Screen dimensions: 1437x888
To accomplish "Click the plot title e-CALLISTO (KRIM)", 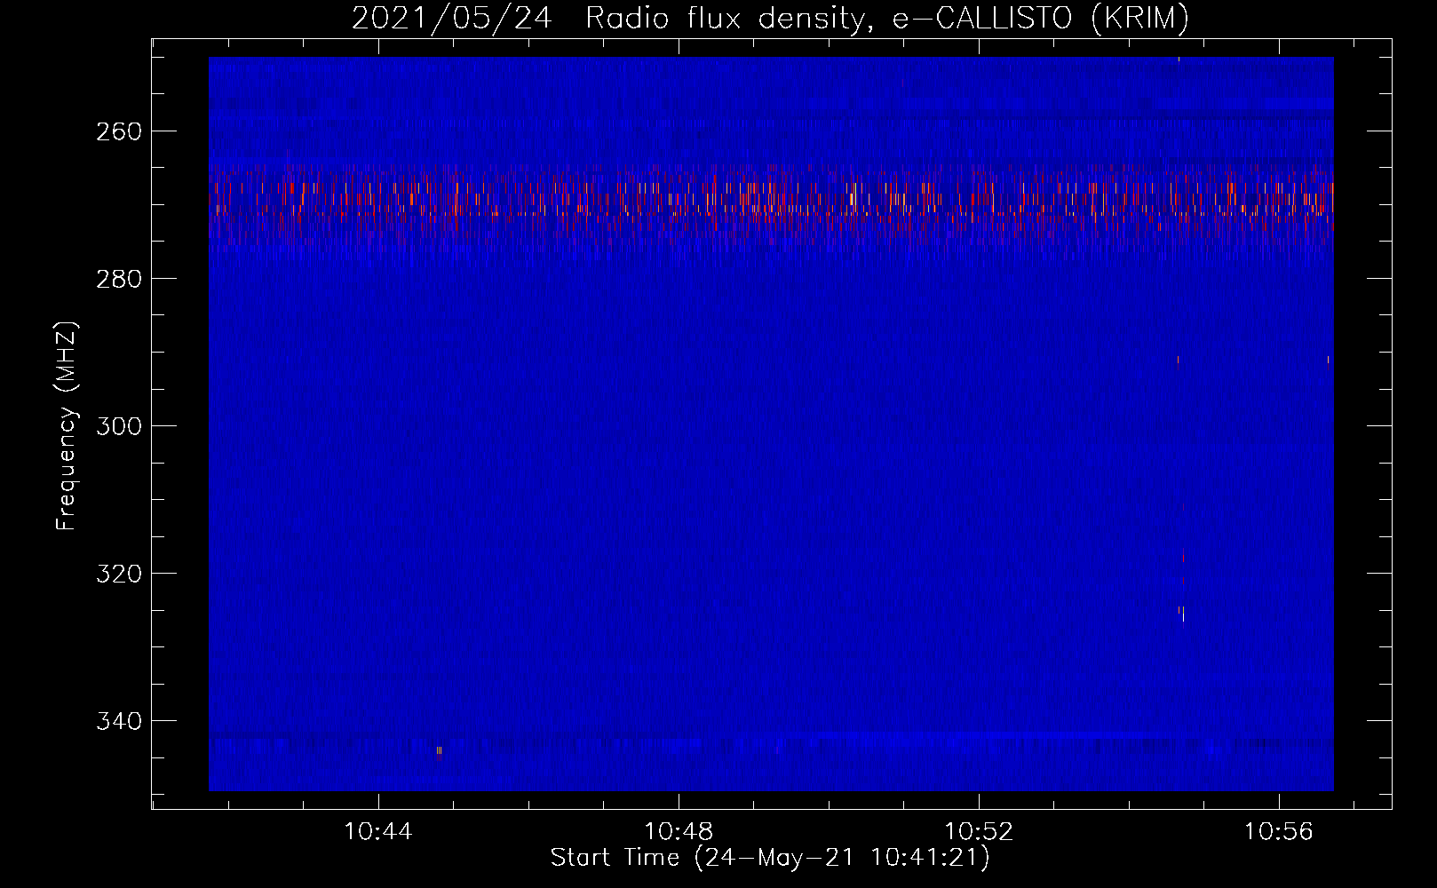I will point(1041,18).
